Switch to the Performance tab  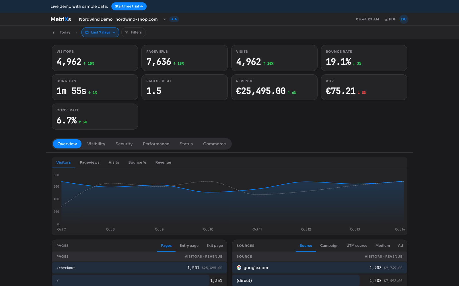[156, 144]
